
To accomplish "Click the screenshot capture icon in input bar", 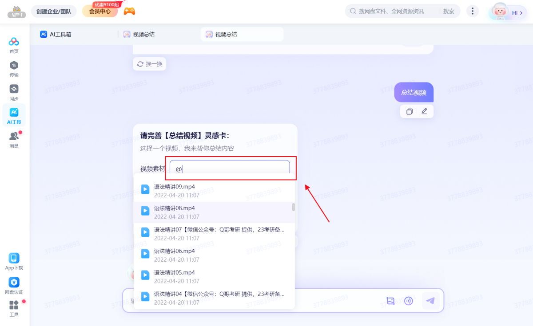I will pyautogui.click(x=390, y=301).
